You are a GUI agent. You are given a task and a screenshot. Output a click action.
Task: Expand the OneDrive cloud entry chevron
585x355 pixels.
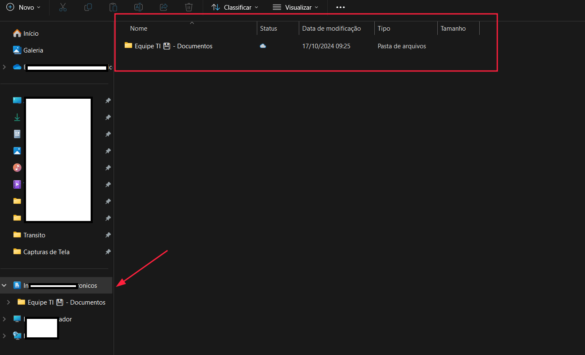tap(4, 67)
